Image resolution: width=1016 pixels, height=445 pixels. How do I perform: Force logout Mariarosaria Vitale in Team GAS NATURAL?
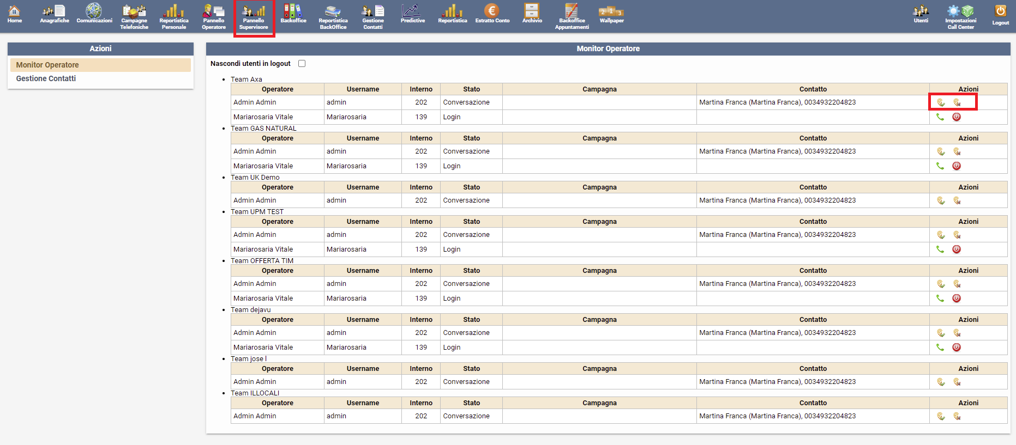957,166
